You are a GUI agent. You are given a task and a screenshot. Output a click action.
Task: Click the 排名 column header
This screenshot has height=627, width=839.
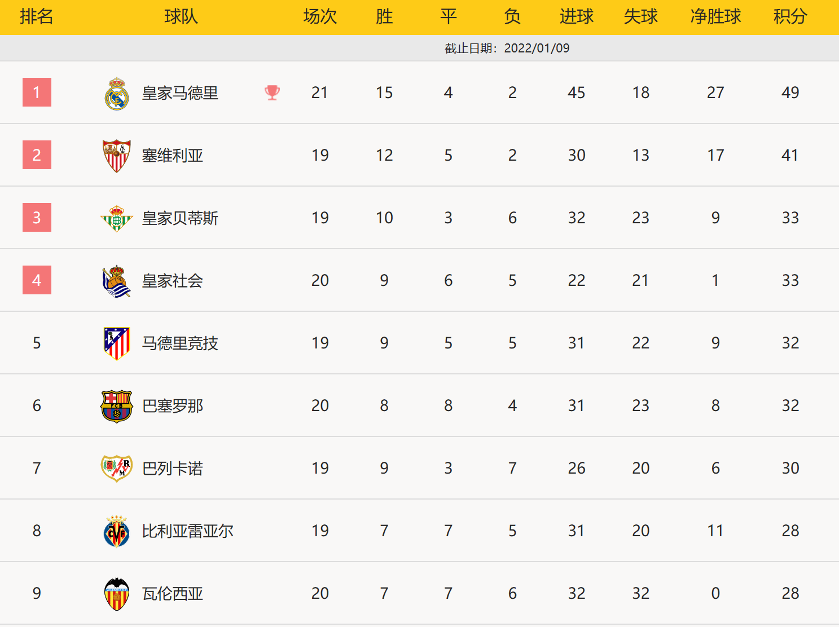point(37,17)
